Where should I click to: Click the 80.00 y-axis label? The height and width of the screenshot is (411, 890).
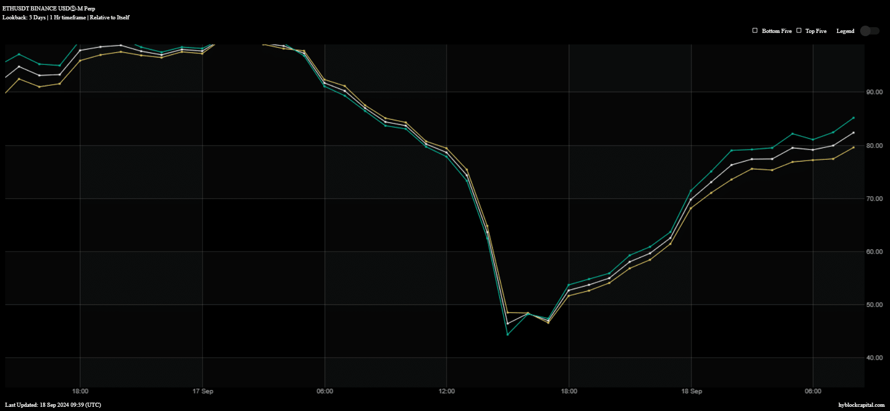pyautogui.click(x=874, y=145)
